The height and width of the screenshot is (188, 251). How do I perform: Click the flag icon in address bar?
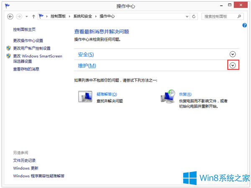[x=41, y=16]
